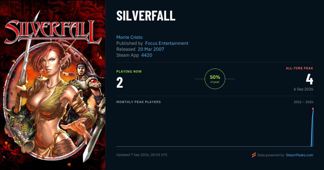Open Steam App 4420 link
The width and height of the screenshot is (324, 170).
147,55
